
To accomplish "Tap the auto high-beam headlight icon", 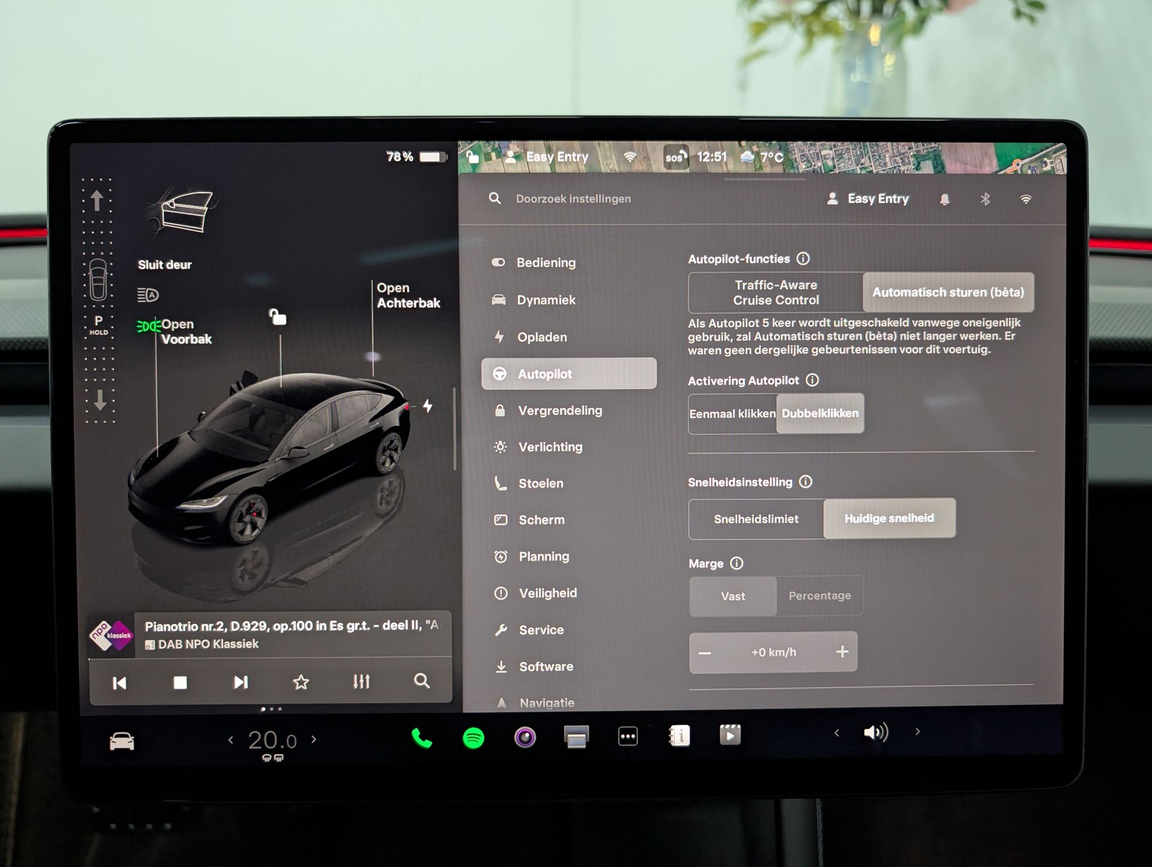I will [148, 294].
